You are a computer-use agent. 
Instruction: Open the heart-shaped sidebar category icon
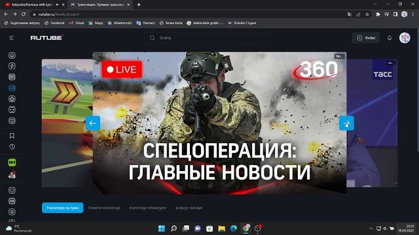[12, 190]
